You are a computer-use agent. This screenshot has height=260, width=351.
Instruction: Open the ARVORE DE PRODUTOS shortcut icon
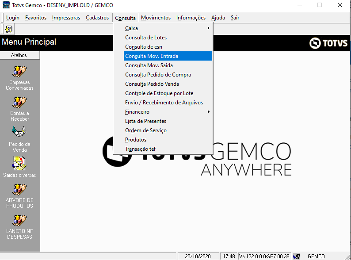(x=19, y=189)
